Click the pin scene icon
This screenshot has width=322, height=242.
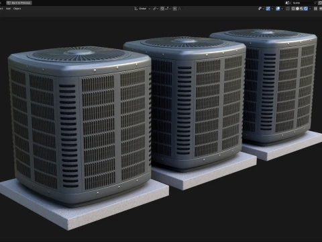point(315,3)
